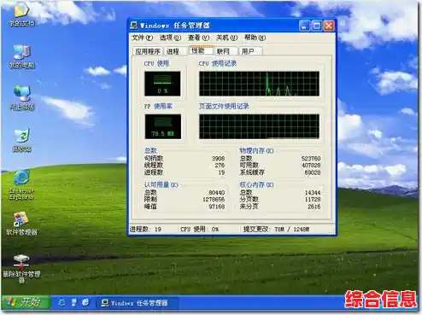Click the CPU 使用记录 history graph

pos(259,84)
